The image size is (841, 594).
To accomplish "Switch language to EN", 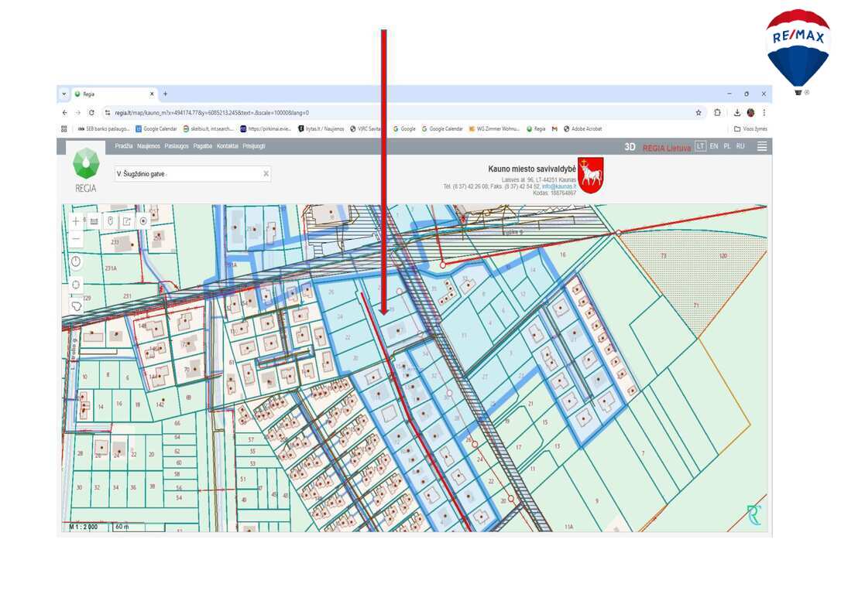I will 713,146.
